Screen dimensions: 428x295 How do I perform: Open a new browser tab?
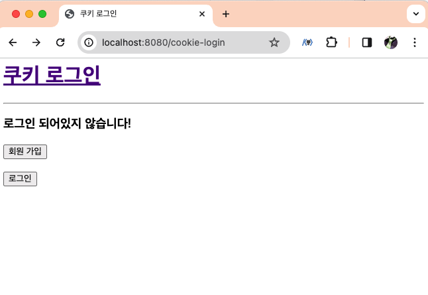[226, 14]
